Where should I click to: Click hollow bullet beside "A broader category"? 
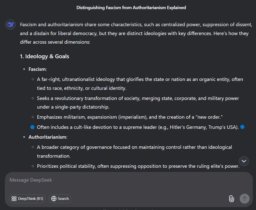pyautogui.click(x=33, y=147)
